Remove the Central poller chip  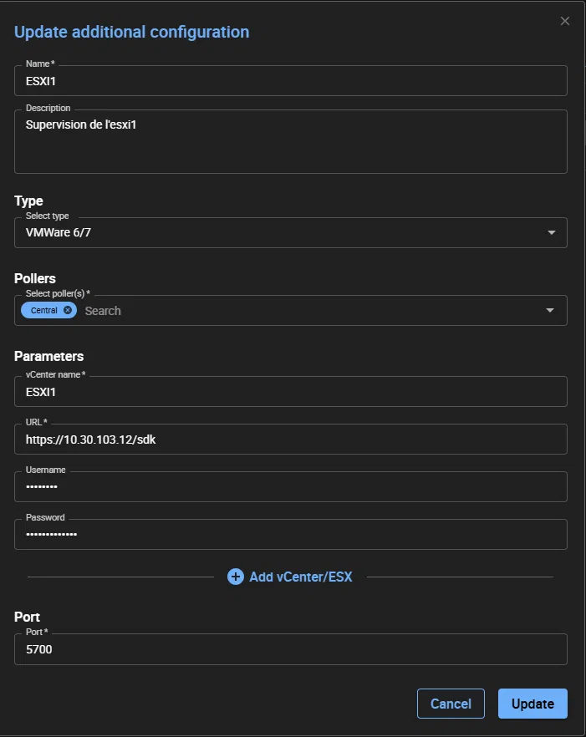point(68,310)
